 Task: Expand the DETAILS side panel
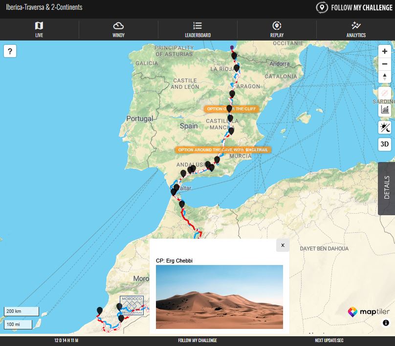(387, 188)
